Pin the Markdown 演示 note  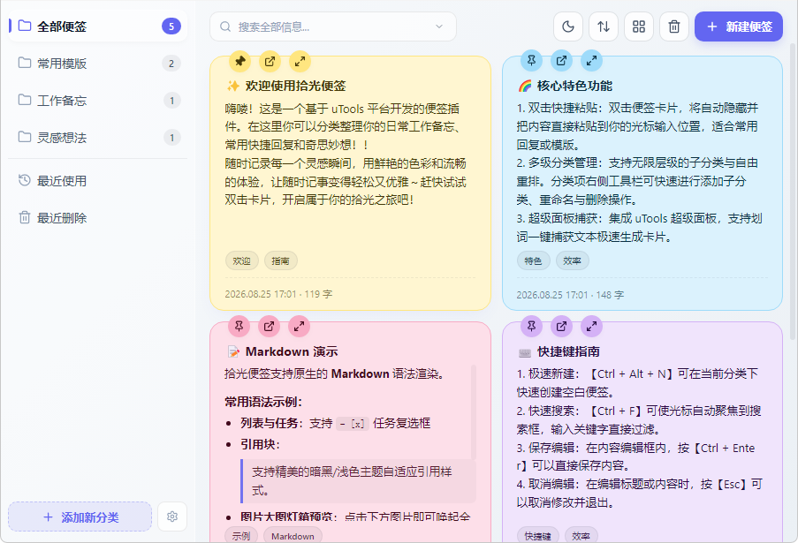coord(239,327)
